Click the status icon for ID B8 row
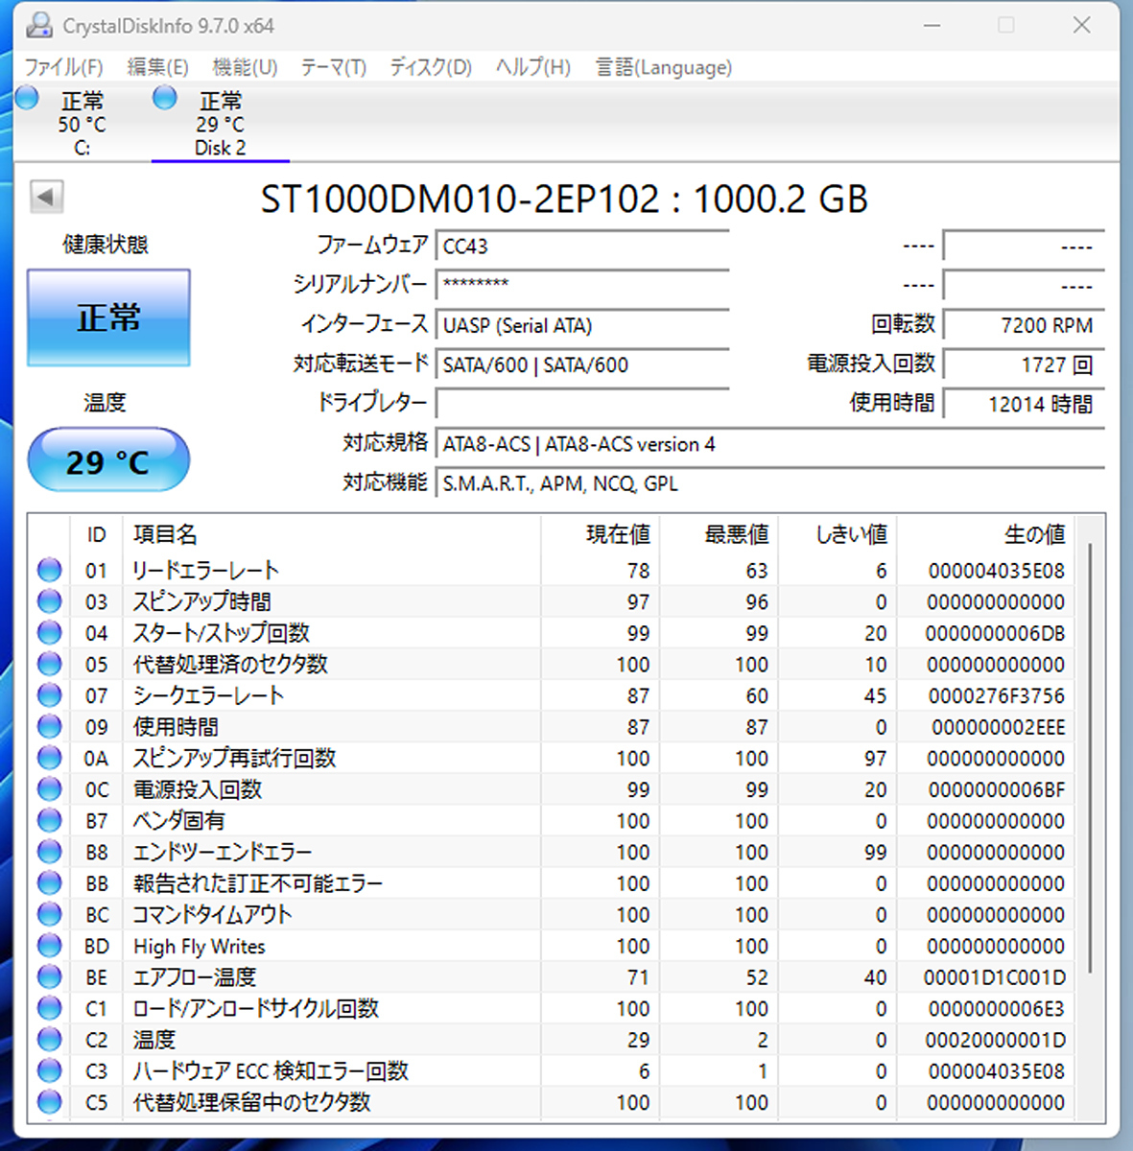 [x=50, y=852]
